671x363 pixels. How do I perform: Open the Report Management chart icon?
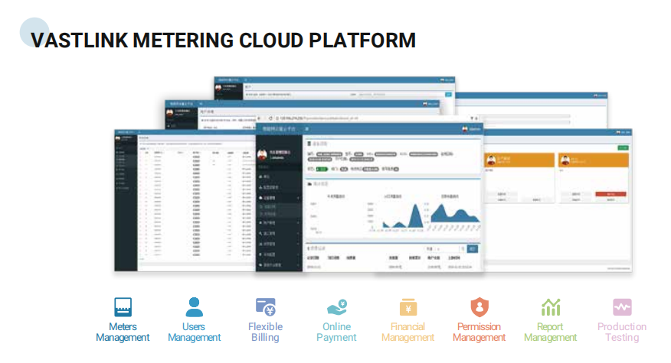coord(550,307)
